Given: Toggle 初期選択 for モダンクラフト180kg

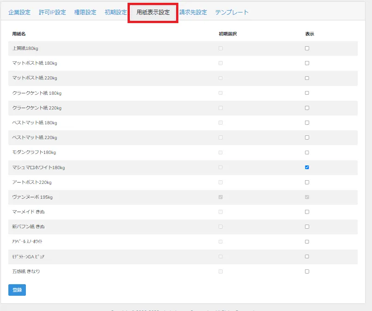Looking at the screenshot, I should 220,152.
